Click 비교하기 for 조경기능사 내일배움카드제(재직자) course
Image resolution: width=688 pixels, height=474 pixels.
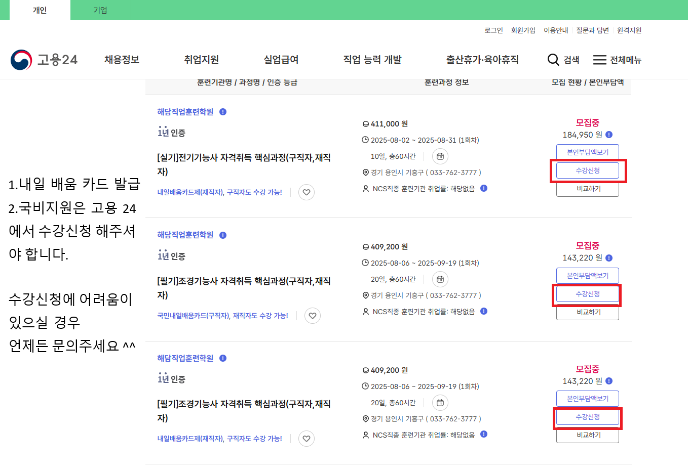coord(588,435)
